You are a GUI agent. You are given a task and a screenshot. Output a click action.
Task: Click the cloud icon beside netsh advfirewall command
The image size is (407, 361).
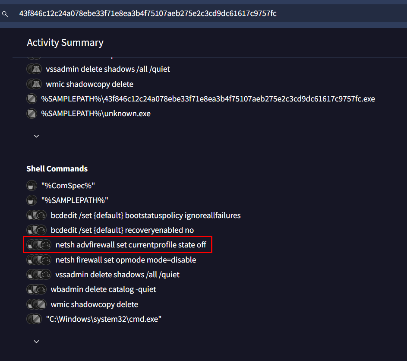pos(46,245)
